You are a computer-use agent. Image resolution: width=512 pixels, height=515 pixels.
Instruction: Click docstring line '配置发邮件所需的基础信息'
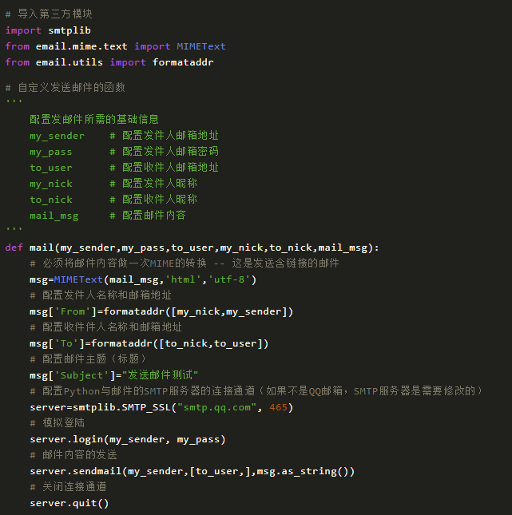[x=94, y=119]
